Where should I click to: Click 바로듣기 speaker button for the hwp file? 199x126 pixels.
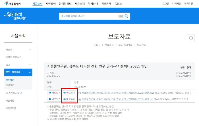click(x=69, y=93)
